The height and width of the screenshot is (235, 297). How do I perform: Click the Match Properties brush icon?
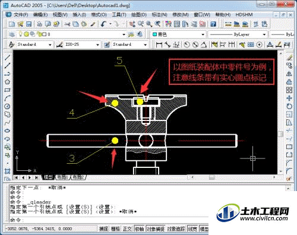click(x=93, y=24)
